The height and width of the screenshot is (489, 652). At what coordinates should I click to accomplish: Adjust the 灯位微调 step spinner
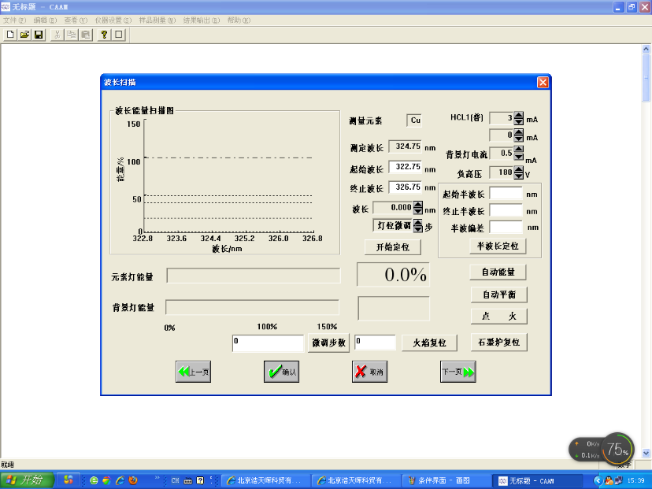pyautogui.click(x=418, y=225)
